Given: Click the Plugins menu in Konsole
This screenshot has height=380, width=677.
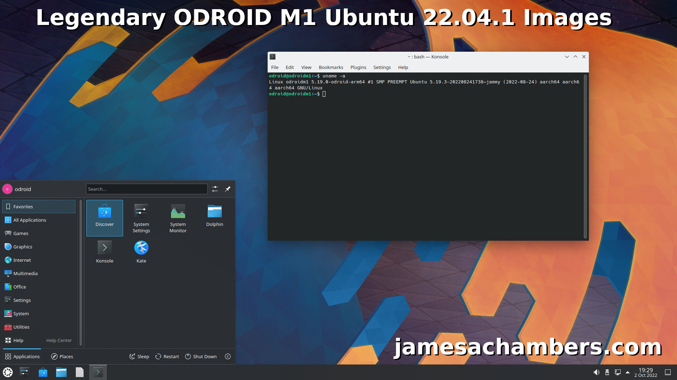Looking at the screenshot, I should click(x=358, y=67).
